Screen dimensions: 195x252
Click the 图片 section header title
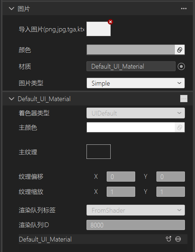24,9
